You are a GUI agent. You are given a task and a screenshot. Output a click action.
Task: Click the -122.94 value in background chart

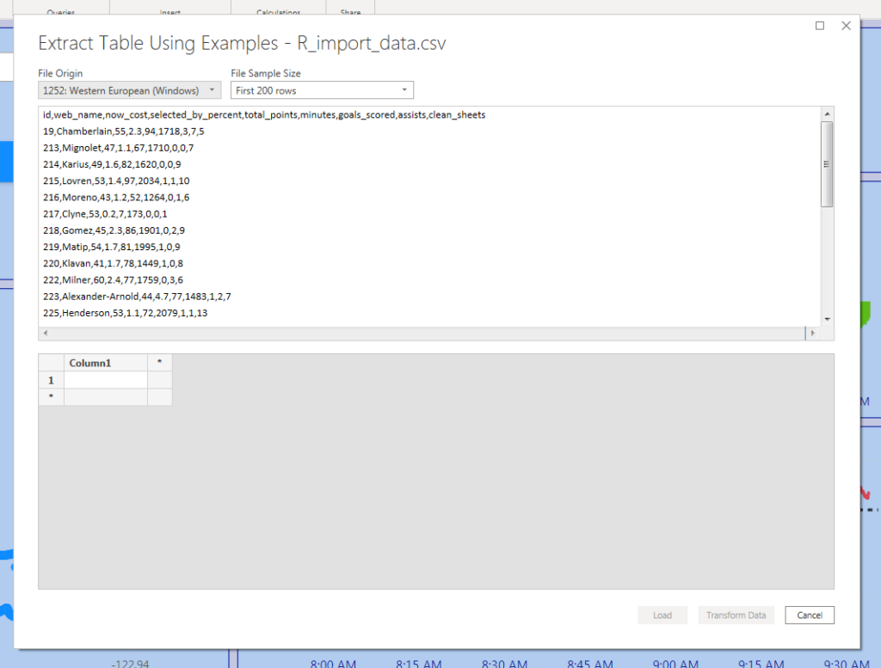[130, 664]
